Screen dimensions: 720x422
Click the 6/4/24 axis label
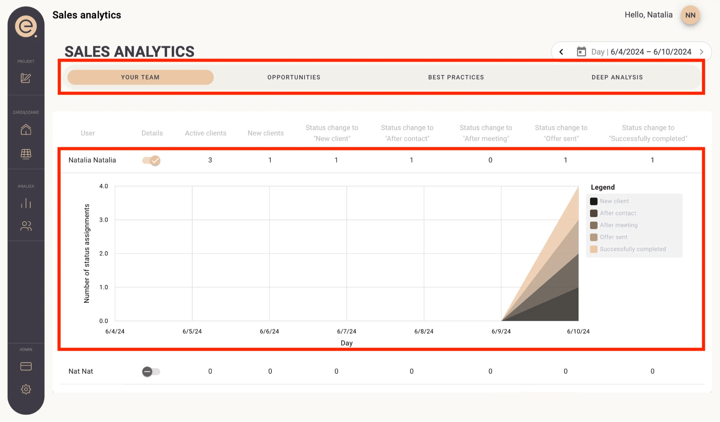[x=115, y=331]
